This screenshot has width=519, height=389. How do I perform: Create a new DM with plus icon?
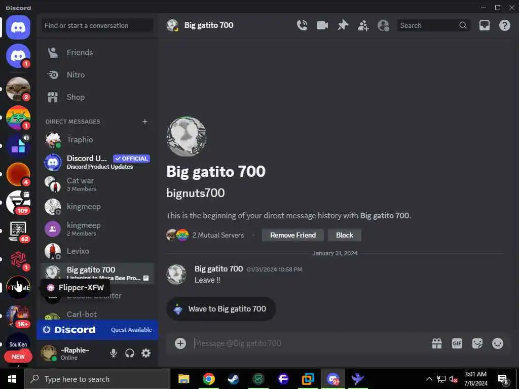[144, 122]
